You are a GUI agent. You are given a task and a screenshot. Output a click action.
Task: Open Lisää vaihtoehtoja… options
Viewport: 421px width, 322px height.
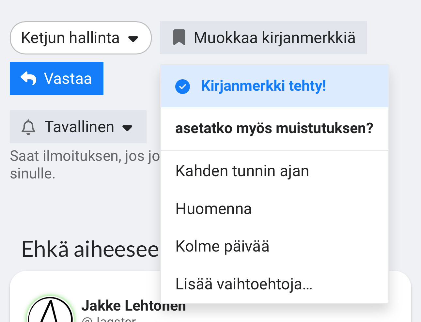pyautogui.click(x=244, y=284)
